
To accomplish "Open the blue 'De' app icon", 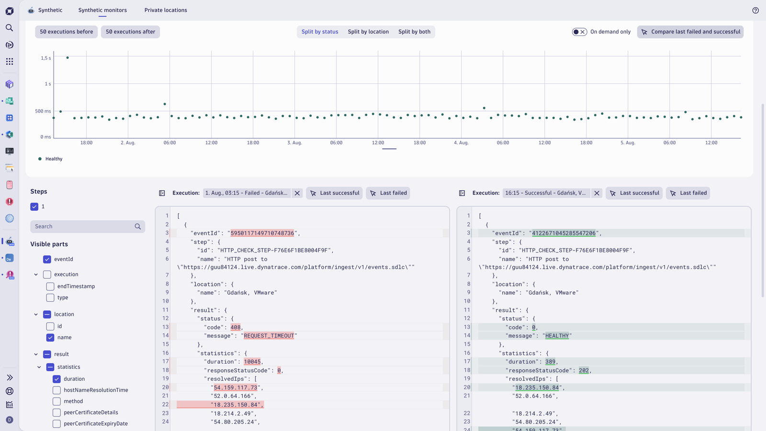I will [9, 258].
